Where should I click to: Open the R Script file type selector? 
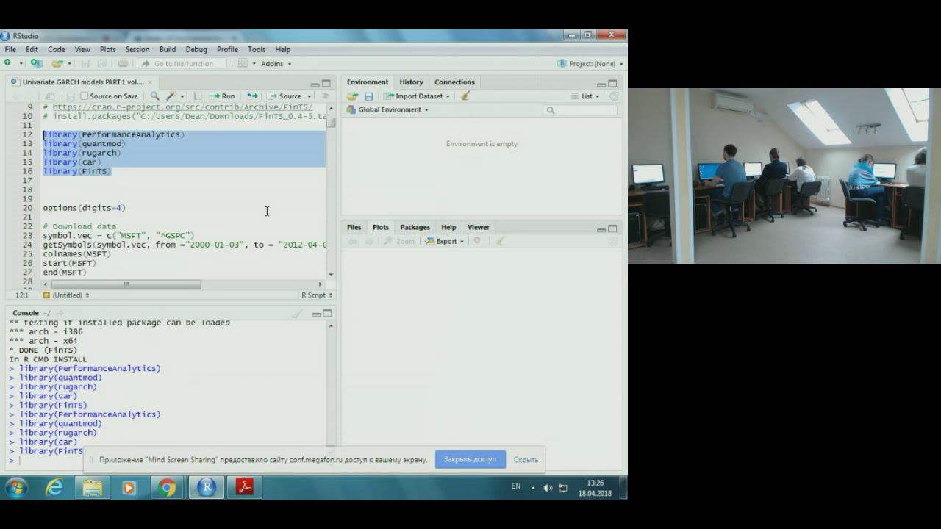[317, 295]
